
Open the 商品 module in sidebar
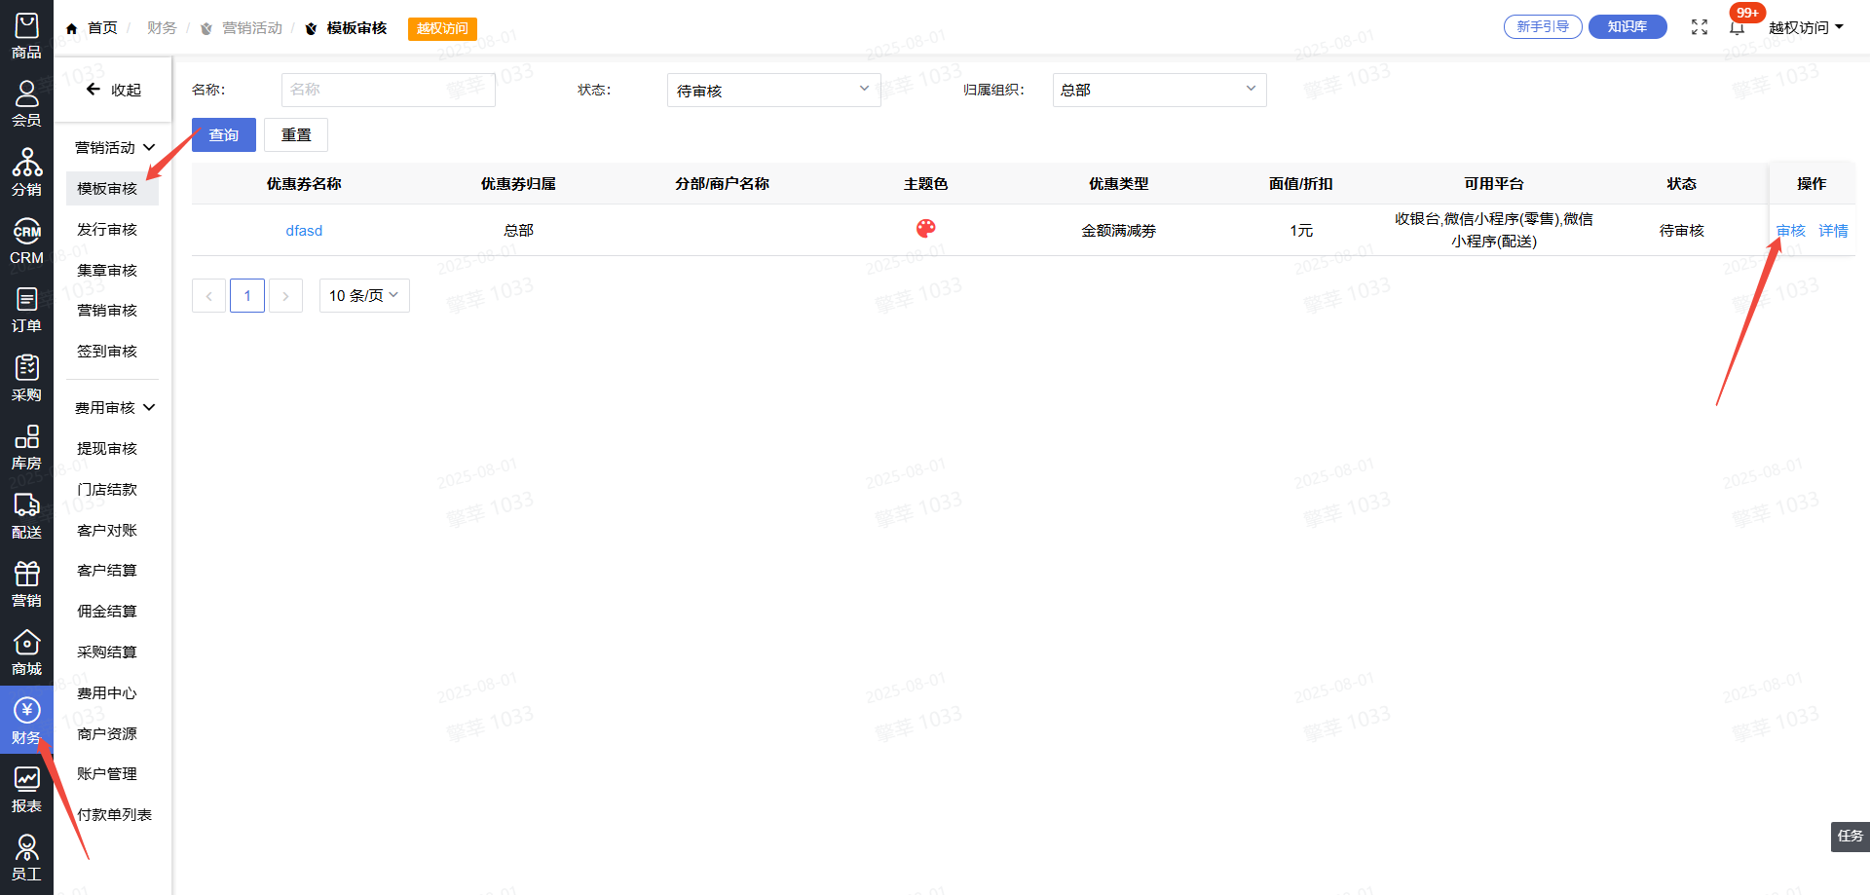pos(26,36)
